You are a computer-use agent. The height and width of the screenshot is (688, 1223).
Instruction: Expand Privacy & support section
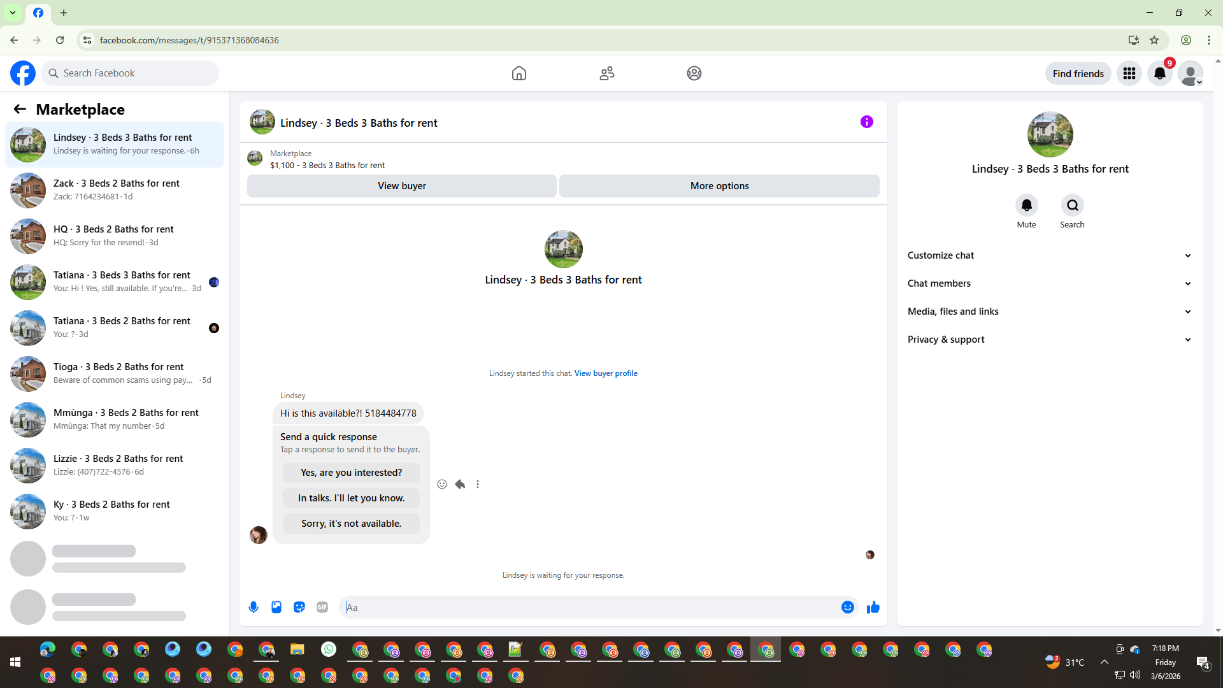click(1049, 340)
